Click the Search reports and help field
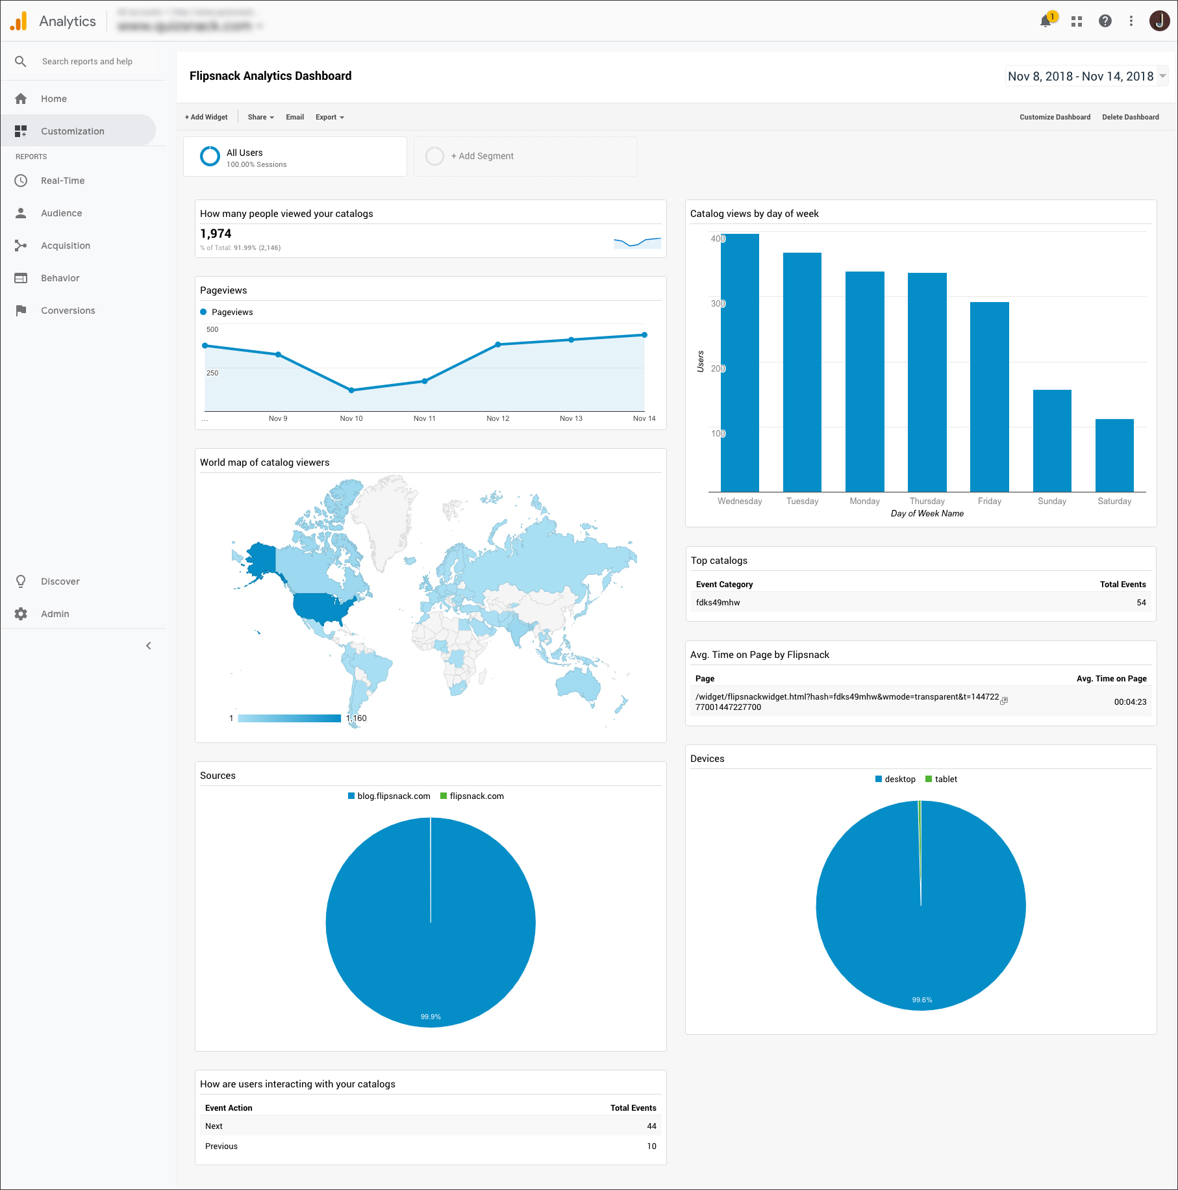Viewport: 1178px width, 1190px height. tap(87, 61)
